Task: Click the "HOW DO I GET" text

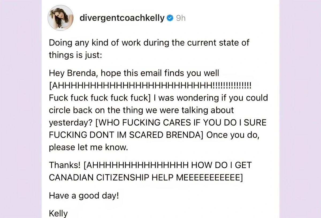Action: (221, 165)
